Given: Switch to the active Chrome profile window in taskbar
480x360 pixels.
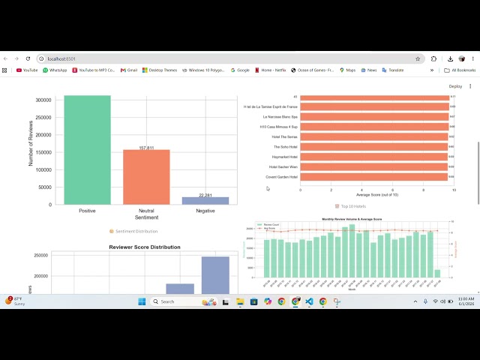Looking at the screenshot, I should 295,301.
